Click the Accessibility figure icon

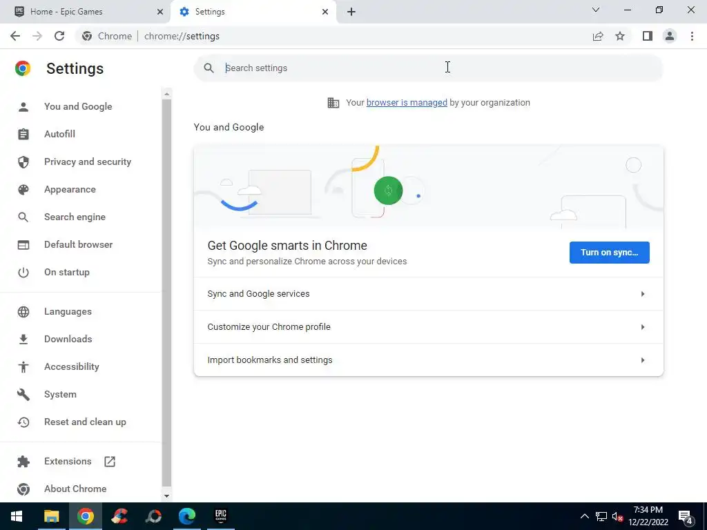(x=23, y=367)
